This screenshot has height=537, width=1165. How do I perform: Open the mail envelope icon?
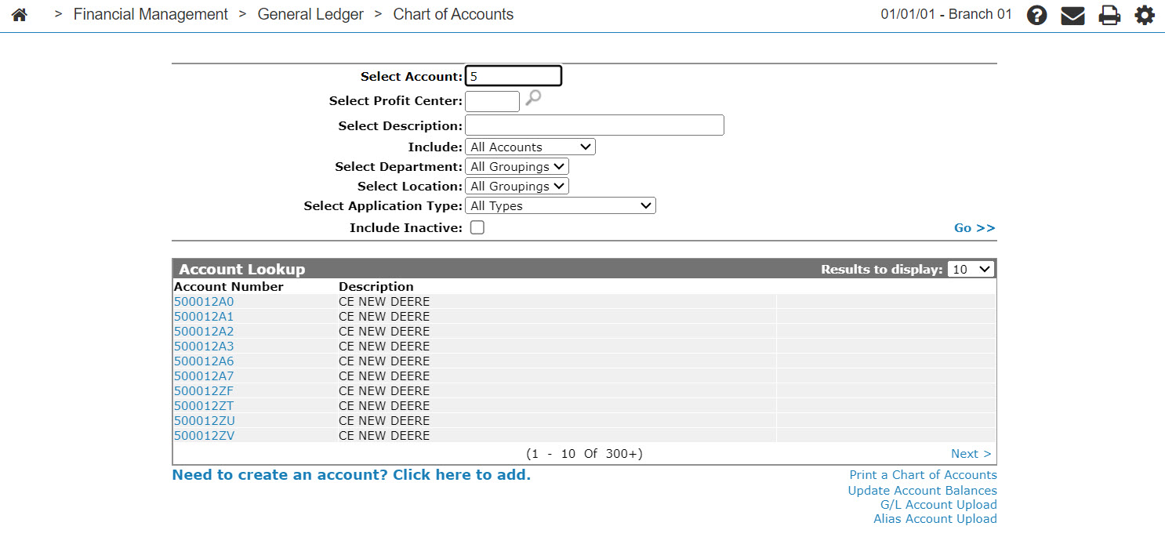1072,15
